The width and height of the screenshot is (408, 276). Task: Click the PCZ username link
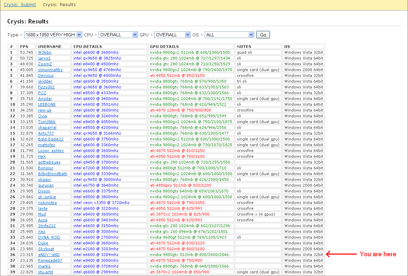tap(42, 93)
